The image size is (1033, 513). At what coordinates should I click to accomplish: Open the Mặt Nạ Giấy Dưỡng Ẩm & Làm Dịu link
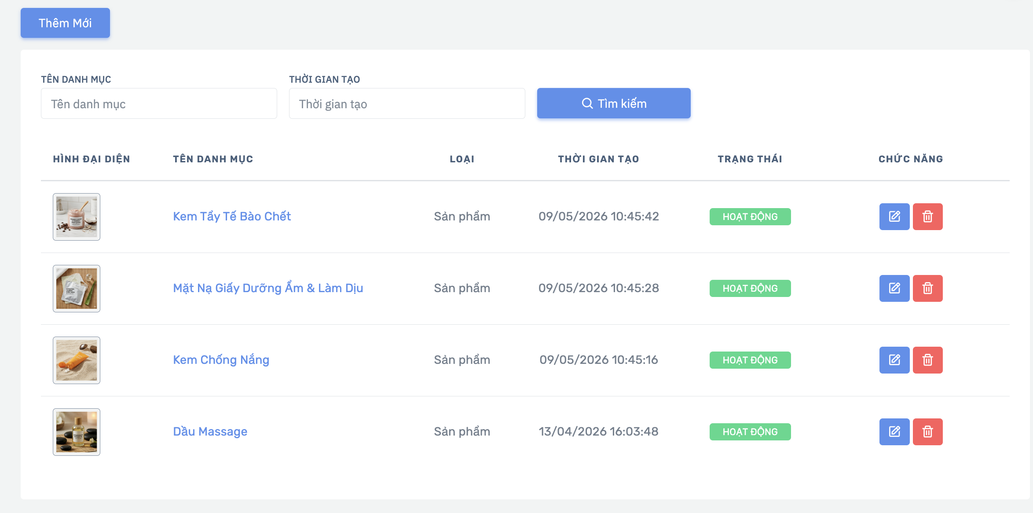(x=268, y=288)
